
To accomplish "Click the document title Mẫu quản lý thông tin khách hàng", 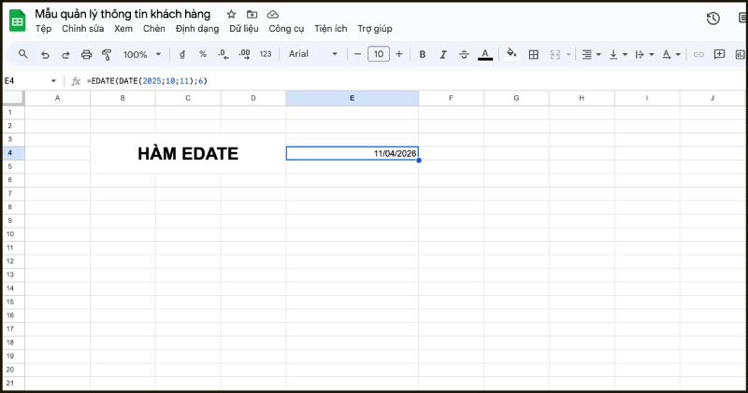I will click(x=122, y=14).
